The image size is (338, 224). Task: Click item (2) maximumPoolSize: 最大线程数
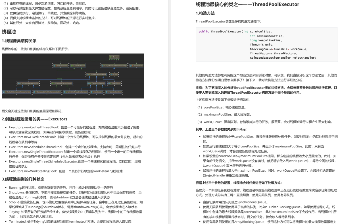[224, 114]
